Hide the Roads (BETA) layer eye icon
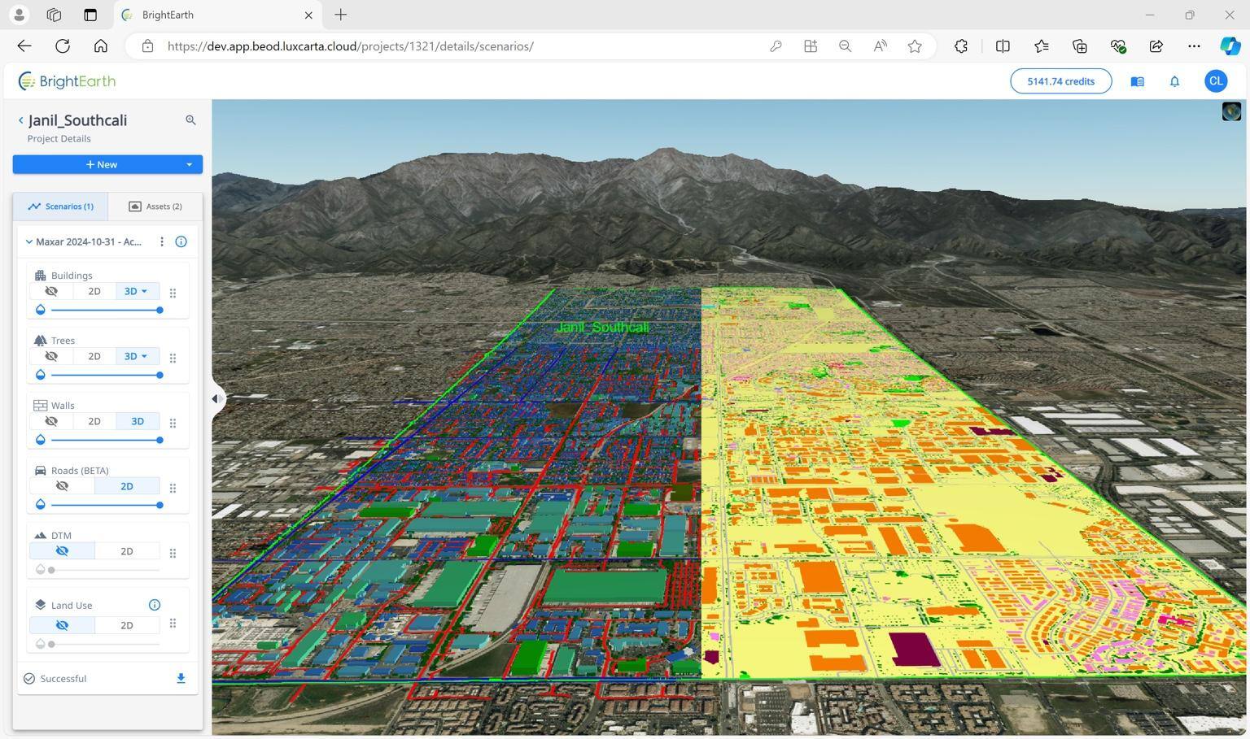Image resolution: width=1250 pixels, height=739 pixels. coord(62,486)
